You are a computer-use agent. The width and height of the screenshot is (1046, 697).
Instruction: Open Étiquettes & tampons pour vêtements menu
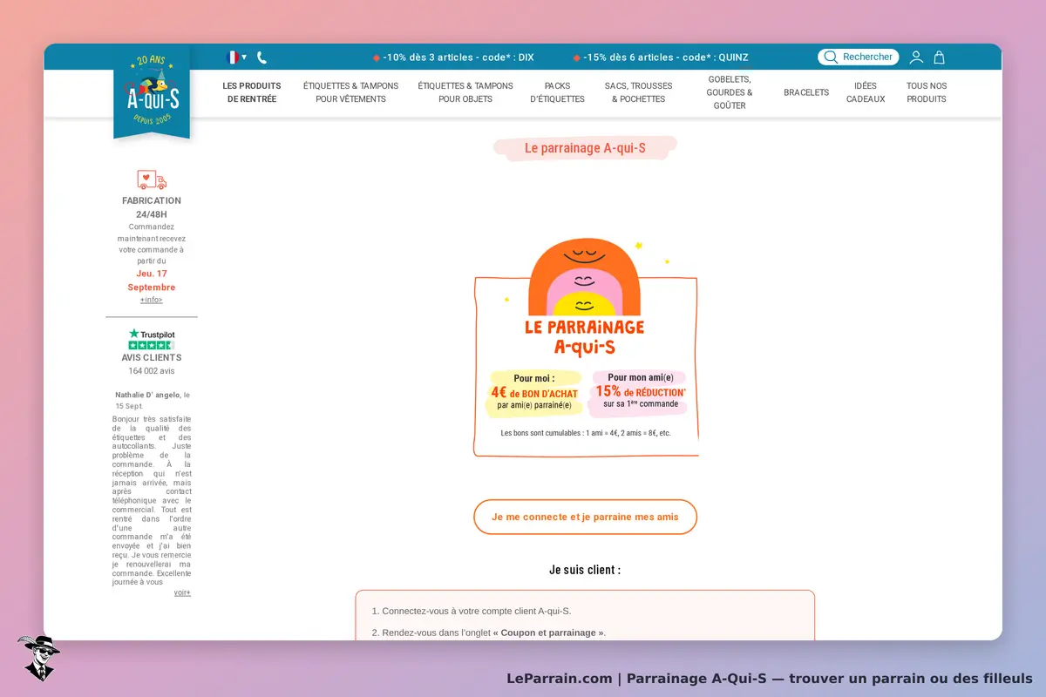click(350, 92)
